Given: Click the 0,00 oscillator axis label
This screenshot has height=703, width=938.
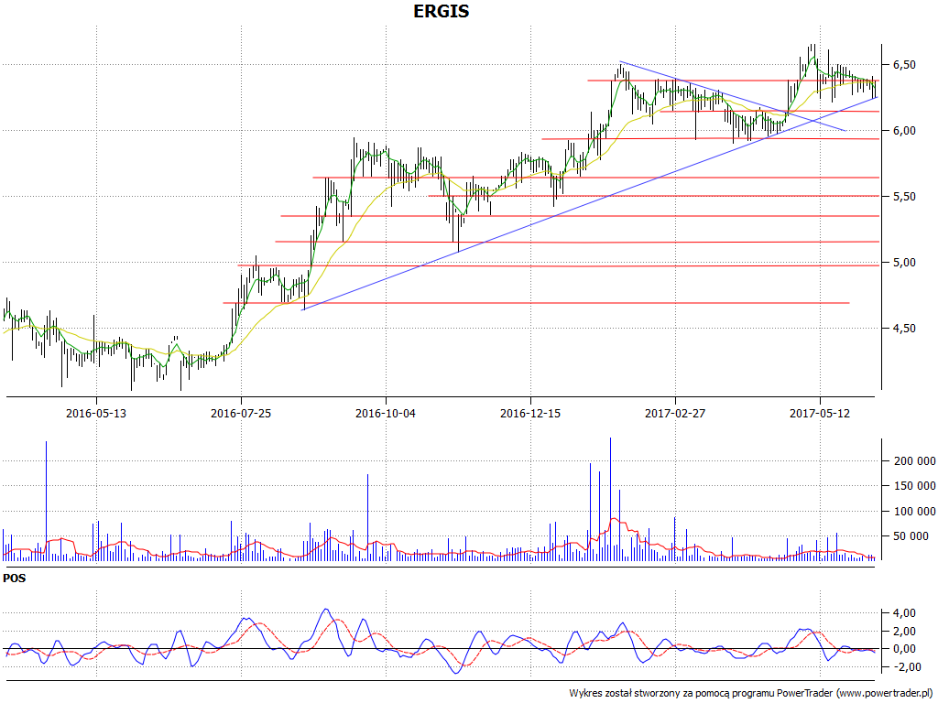Looking at the screenshot, I should pos(904,649).
